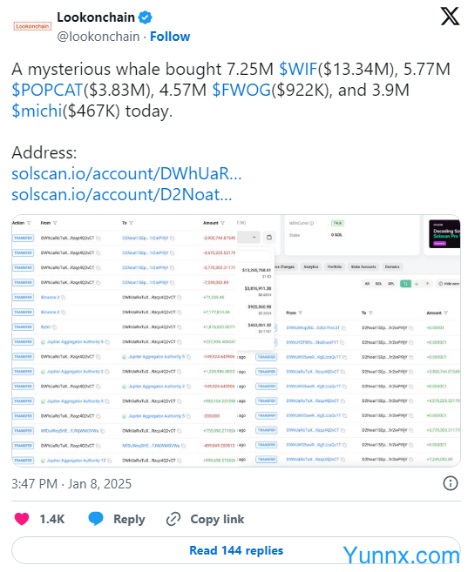Click the copy link chain icon
The width and height of the screenshot is (468, 572).
[x=173, y=519]
